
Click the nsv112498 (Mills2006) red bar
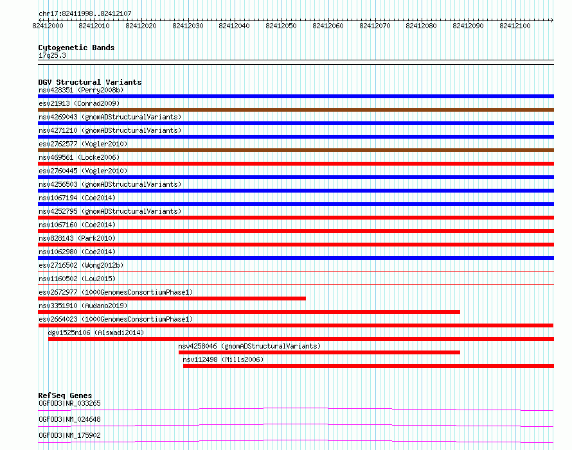coord(368,366)
